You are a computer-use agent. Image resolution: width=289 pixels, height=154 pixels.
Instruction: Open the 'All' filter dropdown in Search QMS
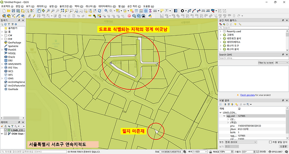pos(281,63)
